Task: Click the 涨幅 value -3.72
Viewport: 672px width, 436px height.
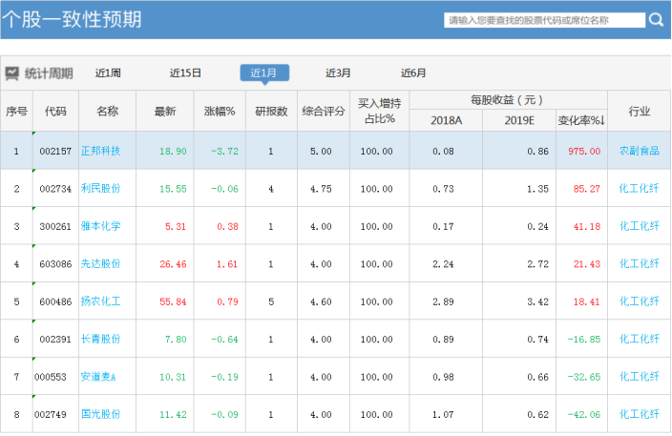Action: [x=224, y=151]
